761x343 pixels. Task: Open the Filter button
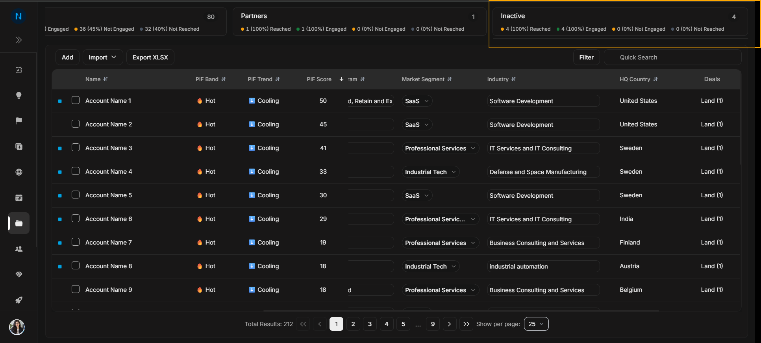586,57
